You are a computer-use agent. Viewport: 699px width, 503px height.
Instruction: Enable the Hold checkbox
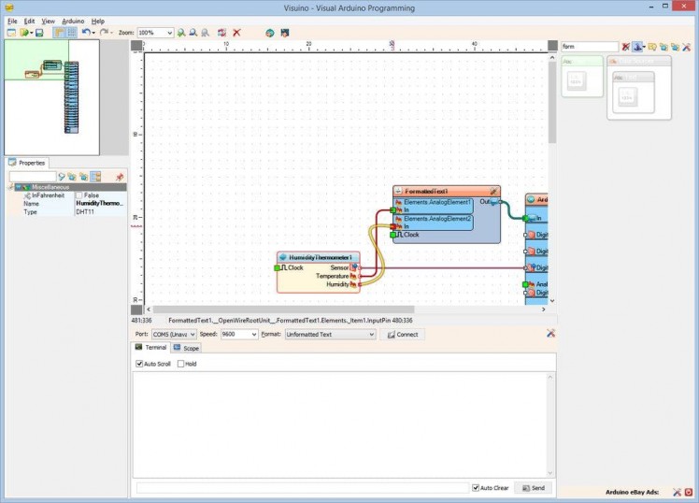[x=180, y=364]
